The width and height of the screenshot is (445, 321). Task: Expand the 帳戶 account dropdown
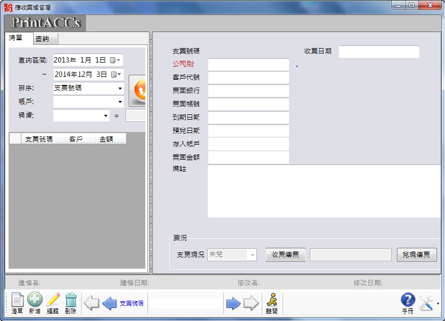point(120,102)
